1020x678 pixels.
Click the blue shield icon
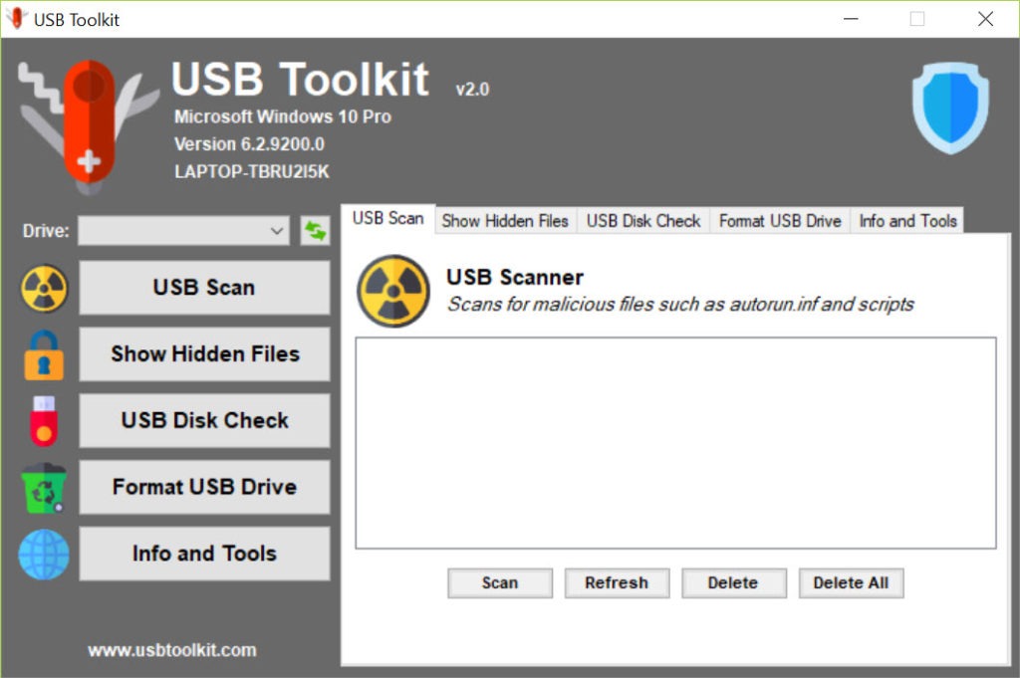coord(950,108)
